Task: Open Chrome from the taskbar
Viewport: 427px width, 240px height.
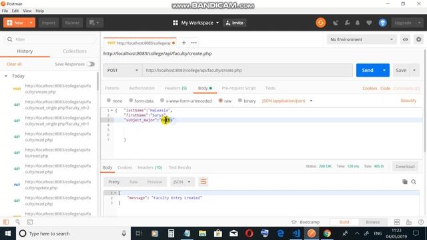Action: pyautogui.click(x=327, y=233)
